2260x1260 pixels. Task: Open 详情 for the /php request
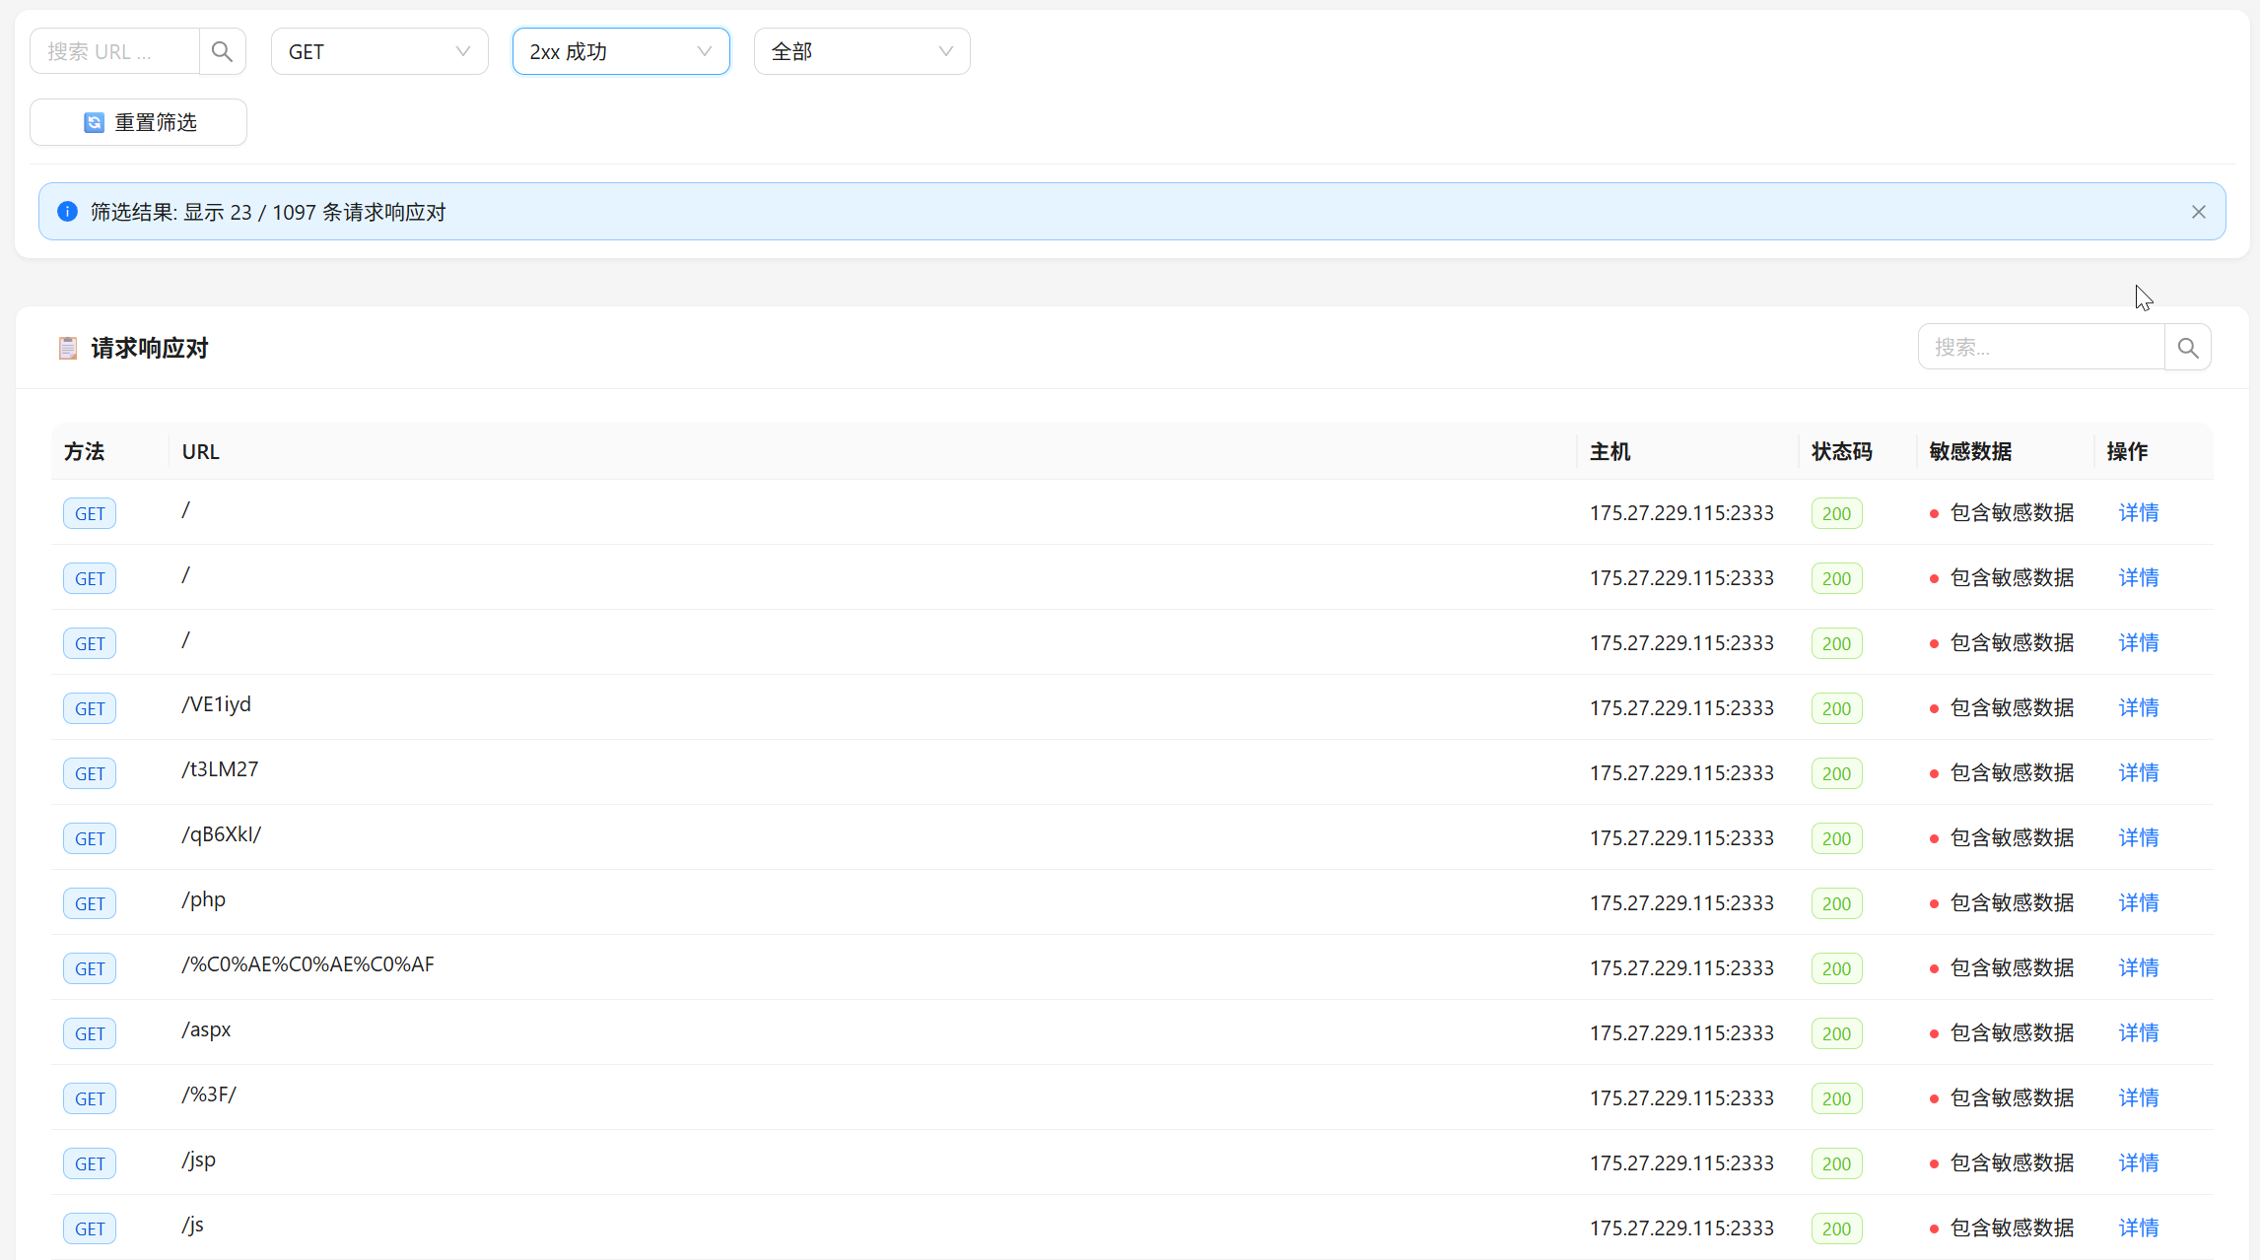pos(2138,902)
